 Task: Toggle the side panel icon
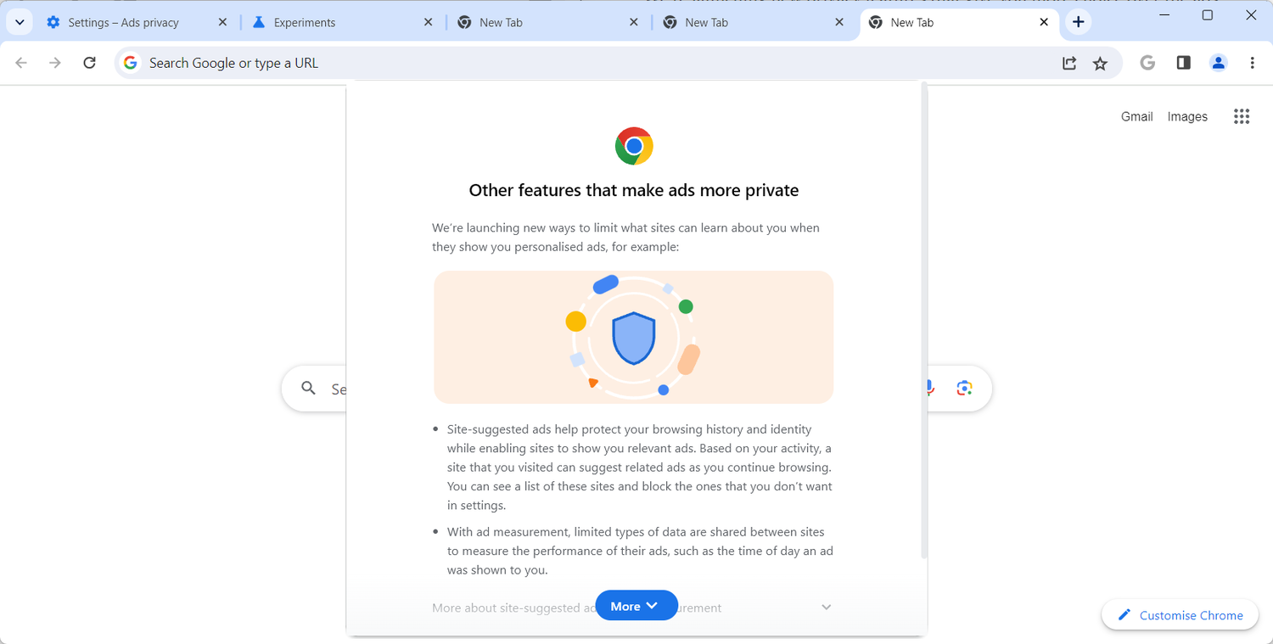[x=1184, y=63]
